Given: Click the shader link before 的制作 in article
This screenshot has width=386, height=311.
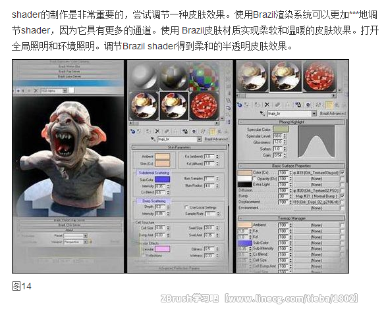Looking at the screenshot, I should [26, 14].
